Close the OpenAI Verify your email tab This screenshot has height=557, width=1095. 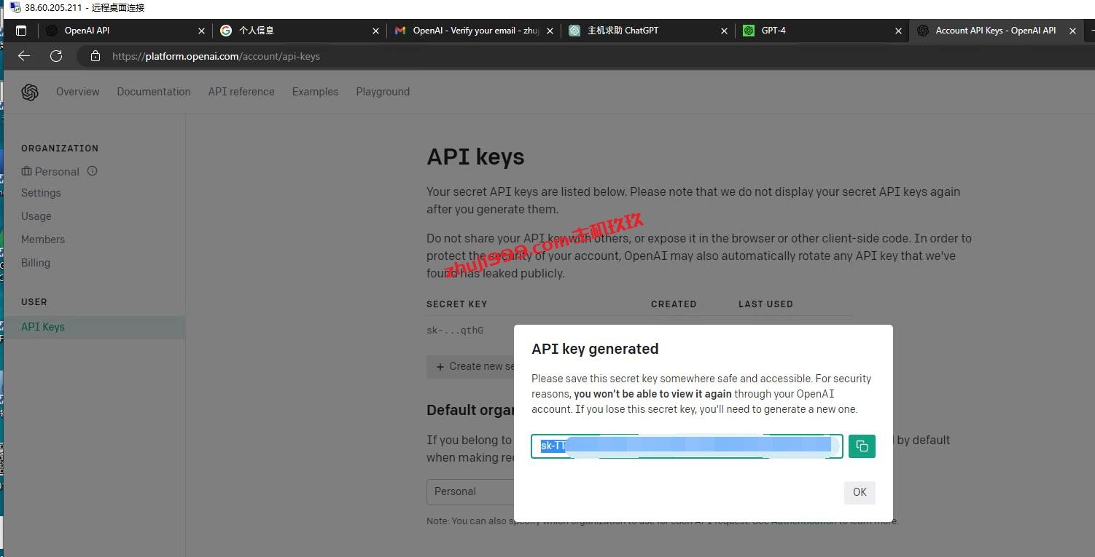click(x=550, y=31)
